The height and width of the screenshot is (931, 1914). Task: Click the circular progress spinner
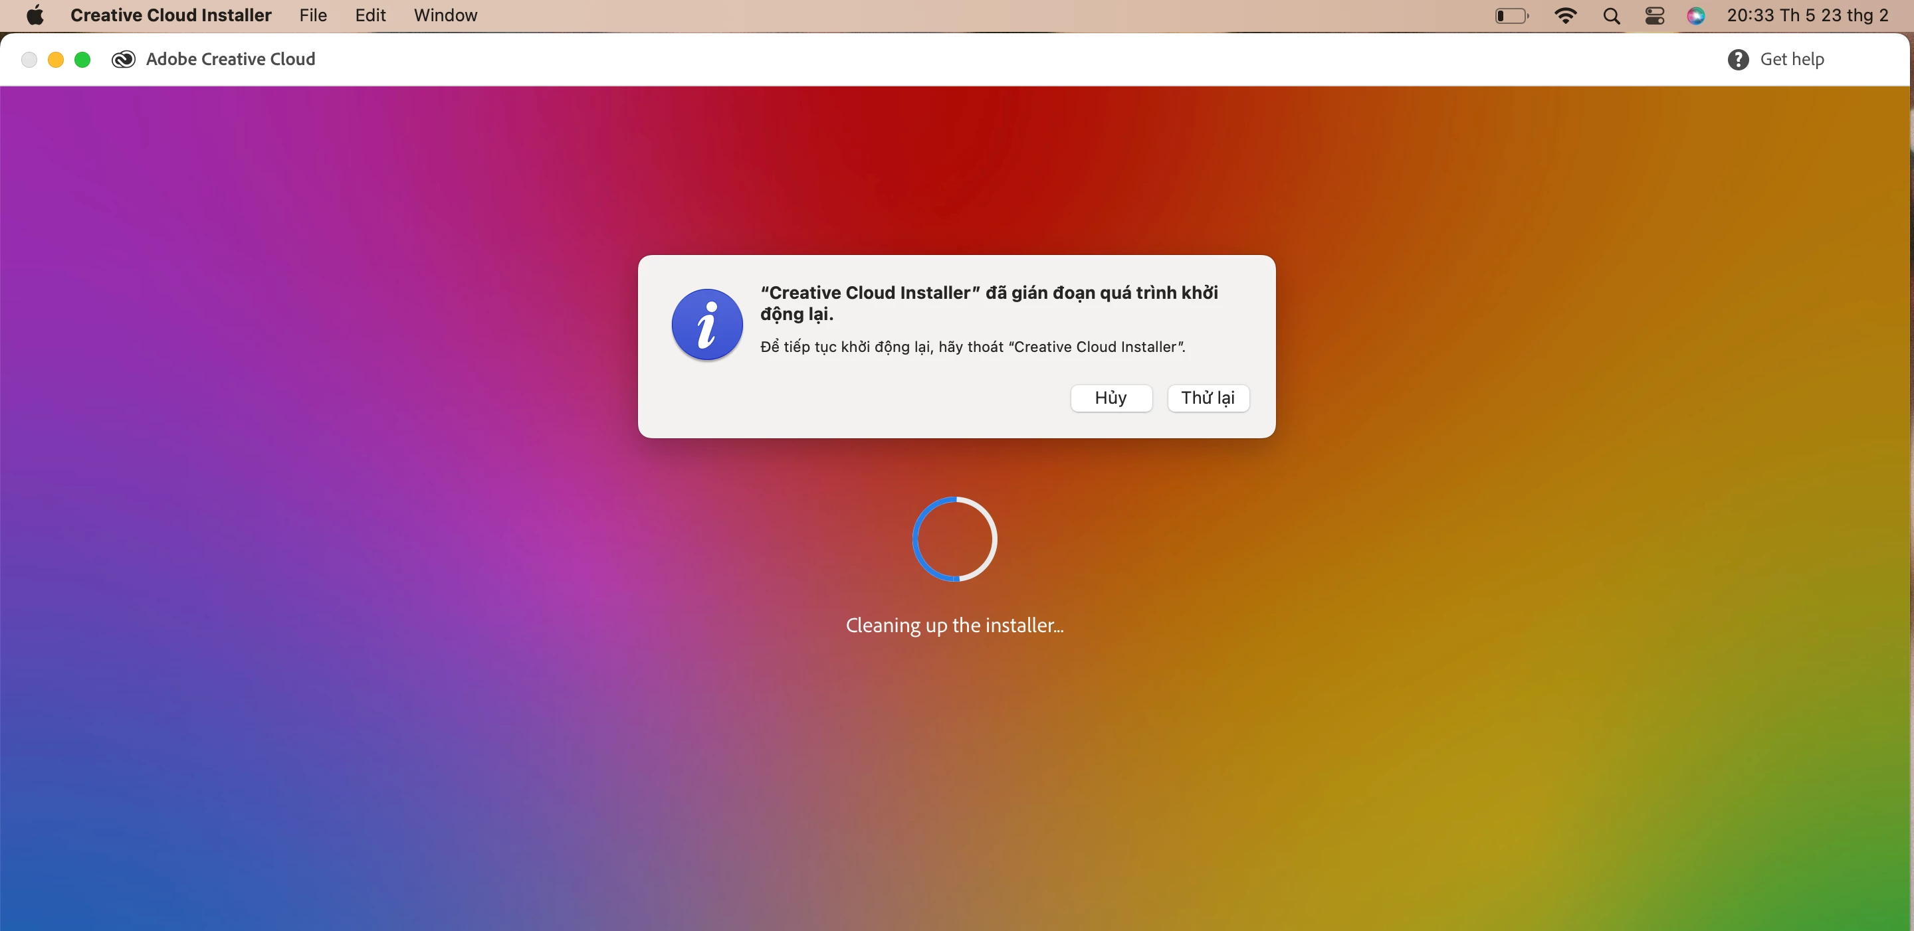[955, 539]
